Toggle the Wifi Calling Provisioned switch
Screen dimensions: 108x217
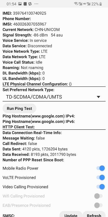point(99,196)
